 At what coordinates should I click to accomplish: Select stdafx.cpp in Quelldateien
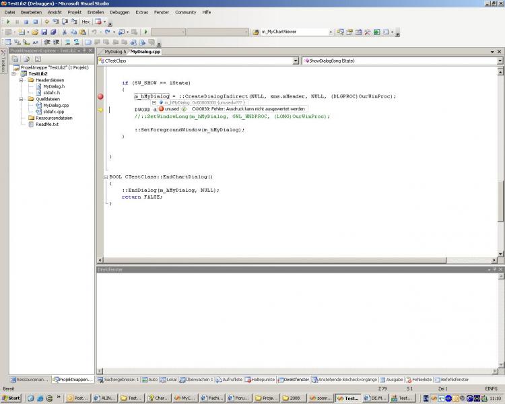click(53, 111)
